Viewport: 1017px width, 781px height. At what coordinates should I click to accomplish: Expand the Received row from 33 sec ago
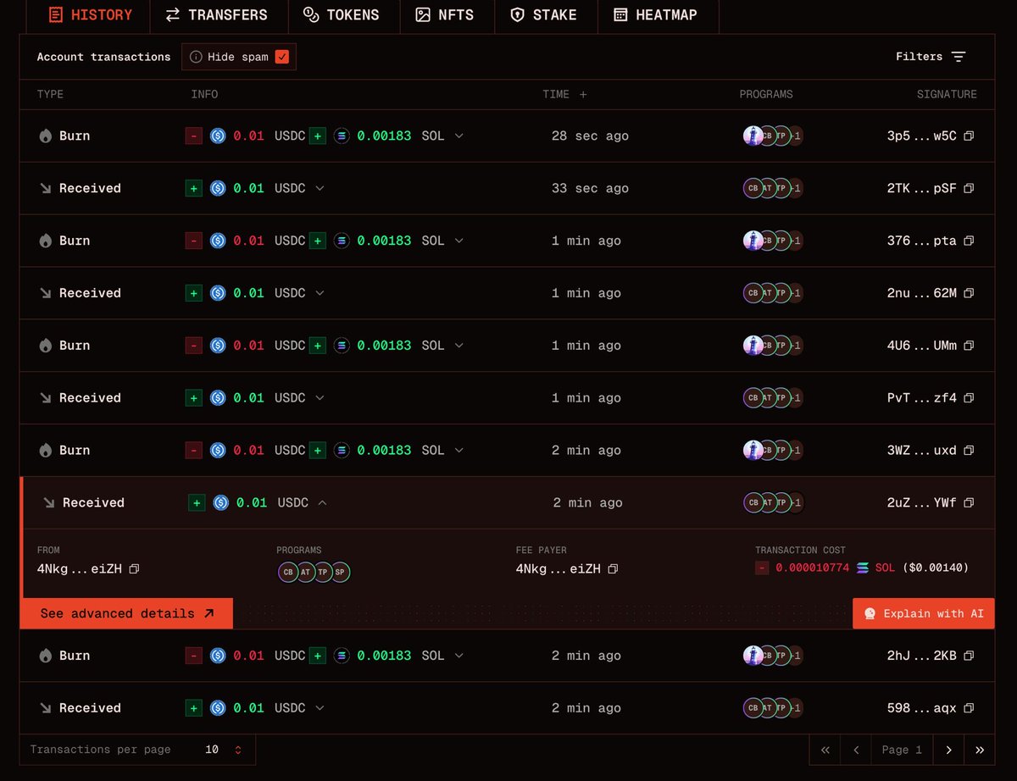(x=320, y=188)
